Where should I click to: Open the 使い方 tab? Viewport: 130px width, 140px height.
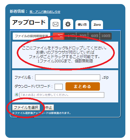click(82, 25)
